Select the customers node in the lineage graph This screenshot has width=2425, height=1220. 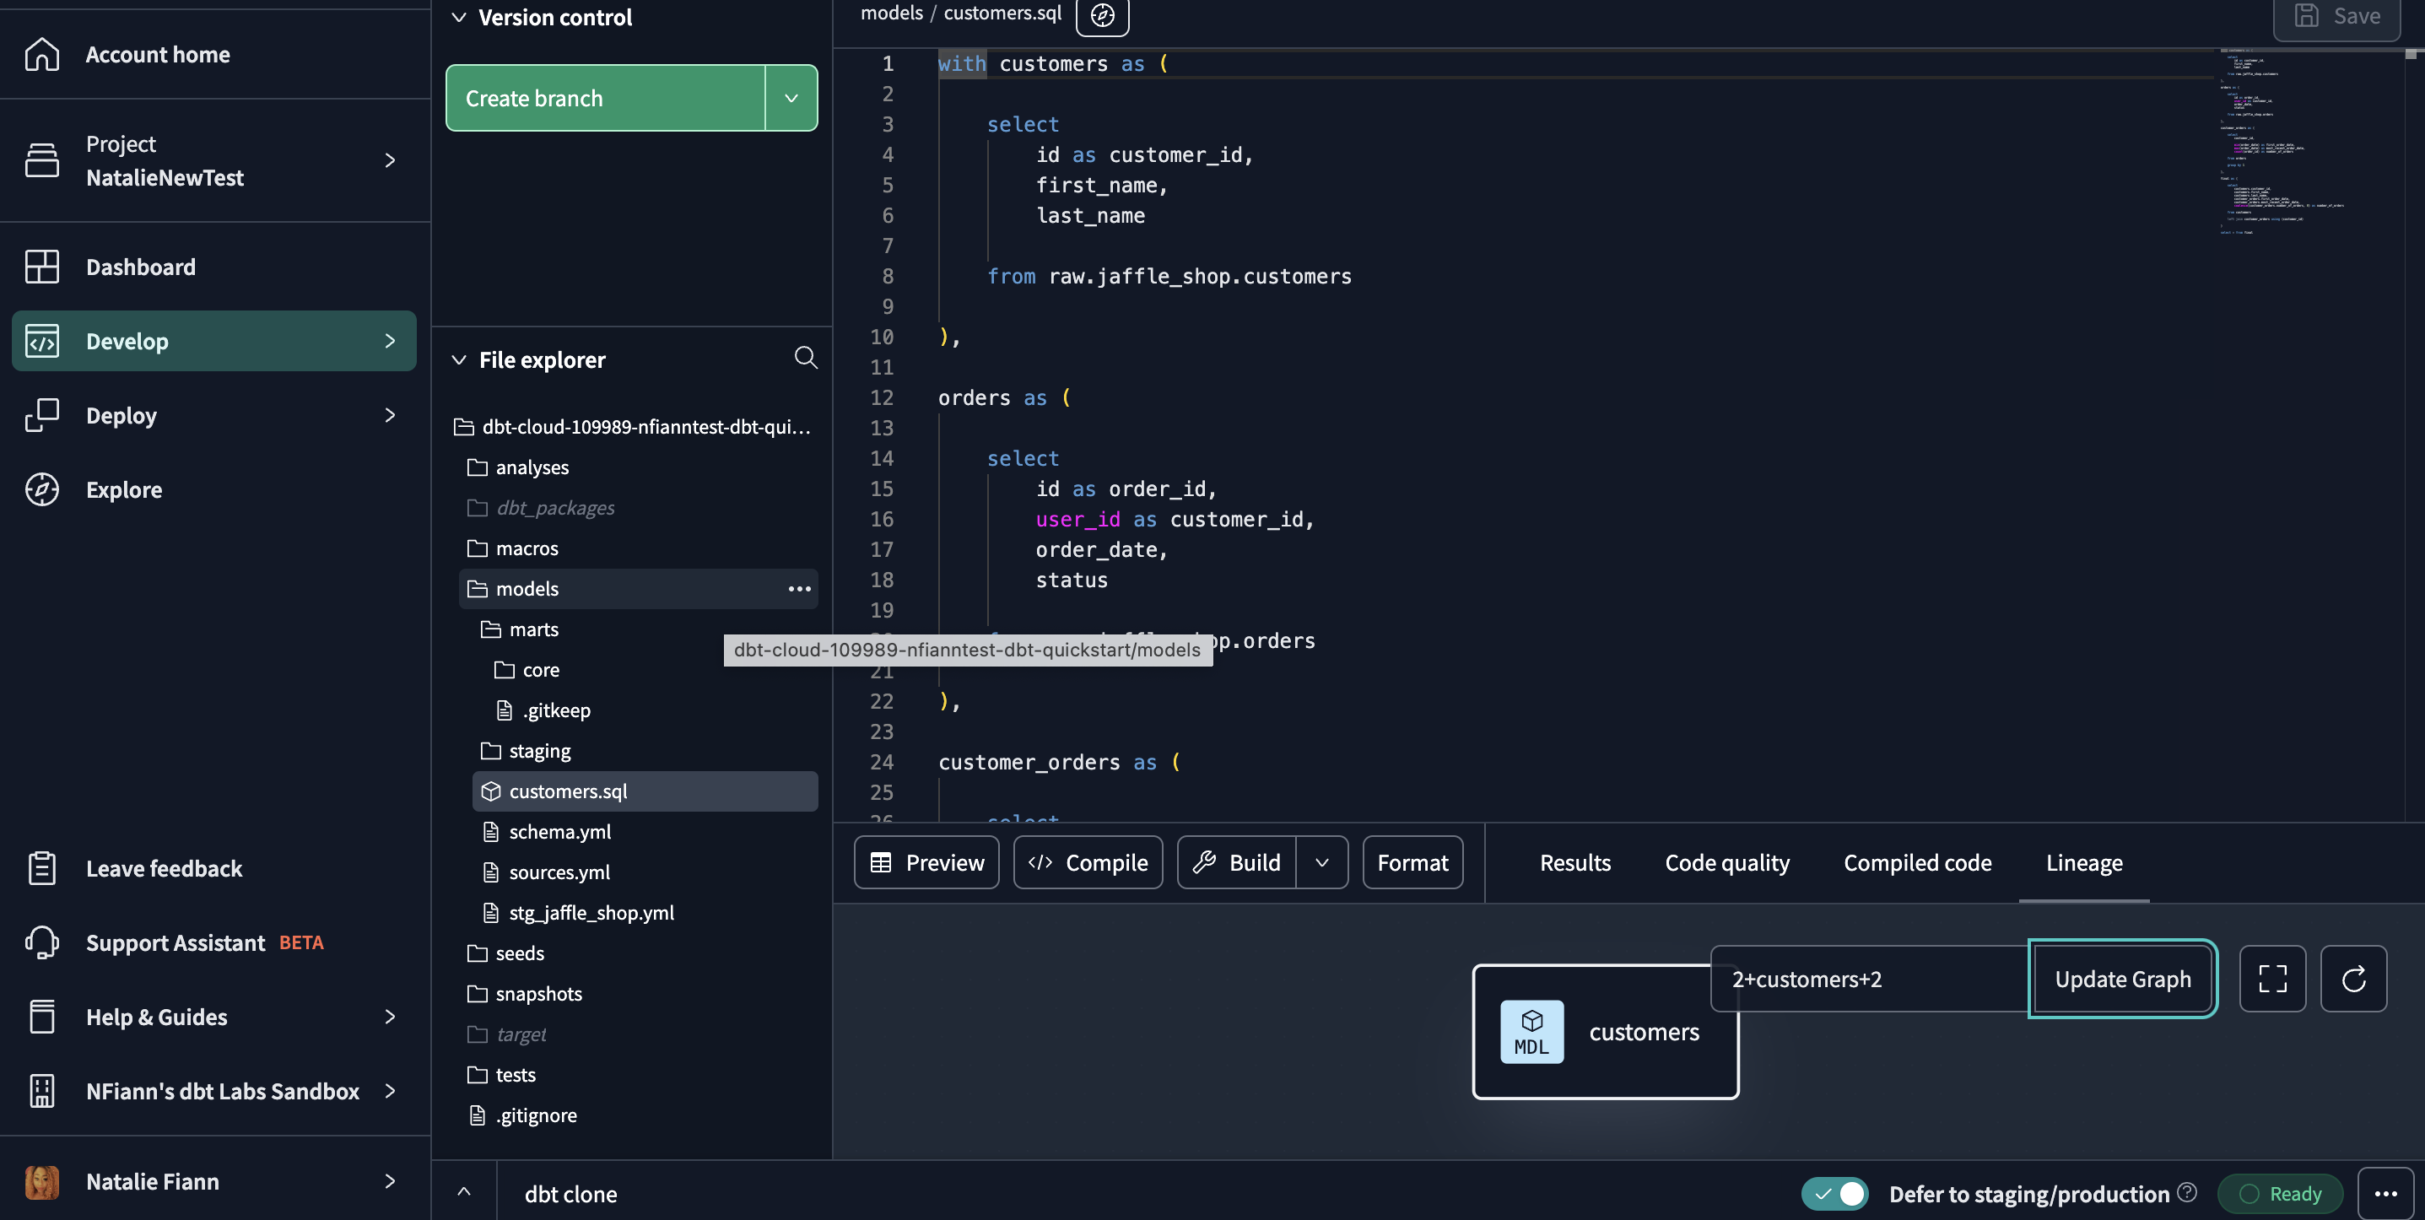click(x=1605, y=1031)
